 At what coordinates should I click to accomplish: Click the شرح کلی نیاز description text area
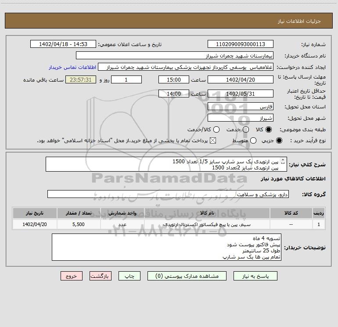166,164
